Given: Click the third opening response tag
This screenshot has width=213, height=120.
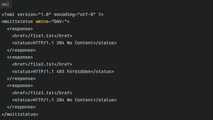Looking at the screenshot, I should (20, 86).
